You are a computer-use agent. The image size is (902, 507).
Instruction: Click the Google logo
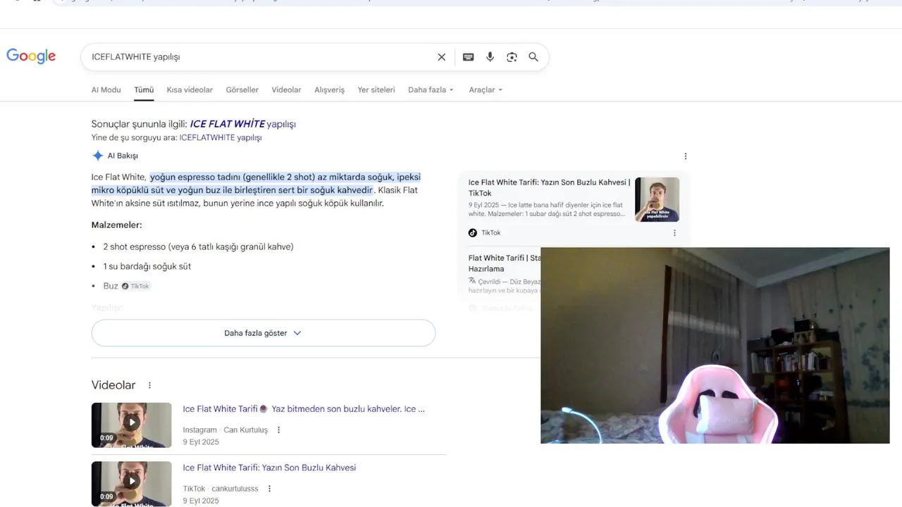(x=31, y=56)
